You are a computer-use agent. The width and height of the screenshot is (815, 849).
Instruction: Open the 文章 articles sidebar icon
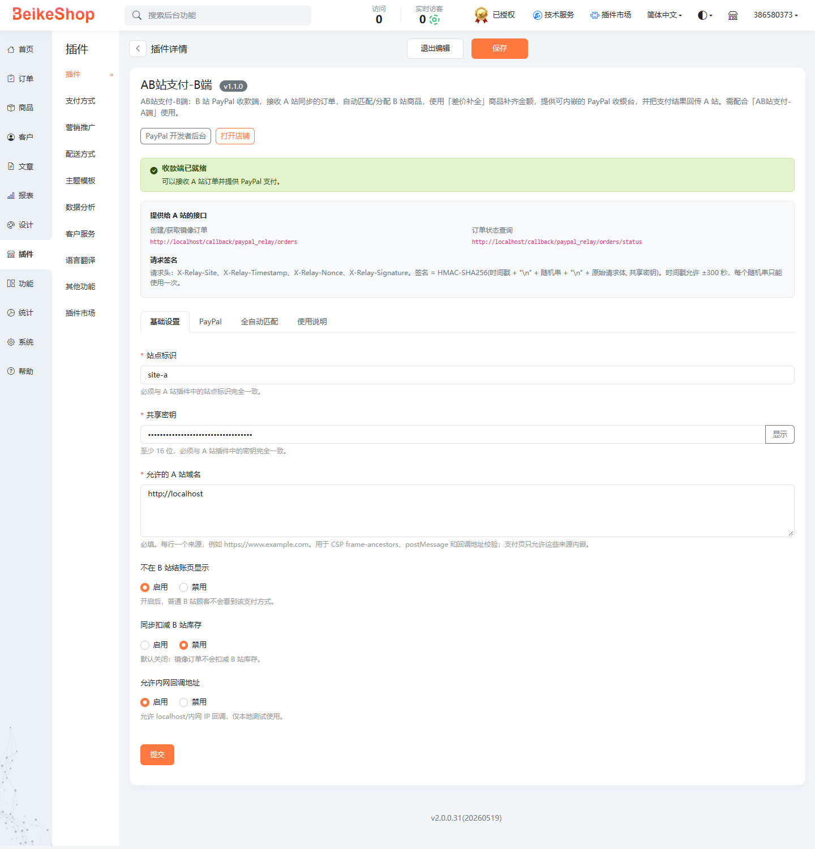pyautogui.click(x=11, y=166)
